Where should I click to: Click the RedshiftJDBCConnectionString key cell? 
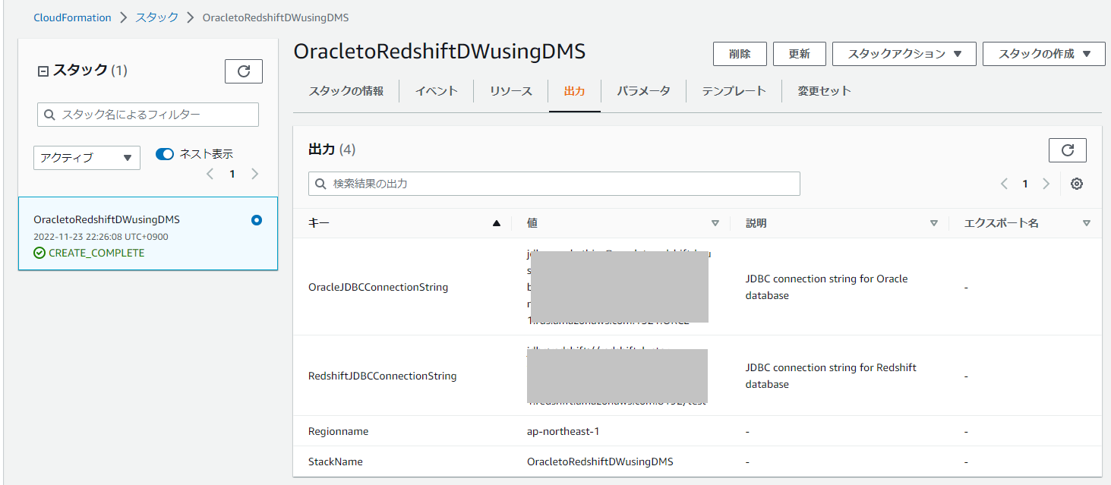[383, 376]
